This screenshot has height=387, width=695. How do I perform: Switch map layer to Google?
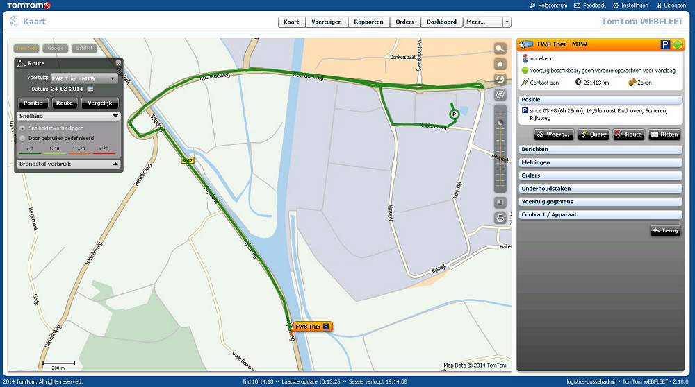56,49
